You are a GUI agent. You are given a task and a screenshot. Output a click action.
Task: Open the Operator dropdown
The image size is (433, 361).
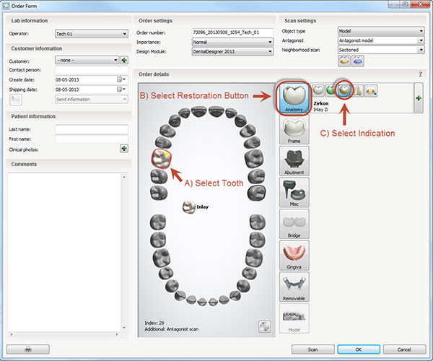91,33
